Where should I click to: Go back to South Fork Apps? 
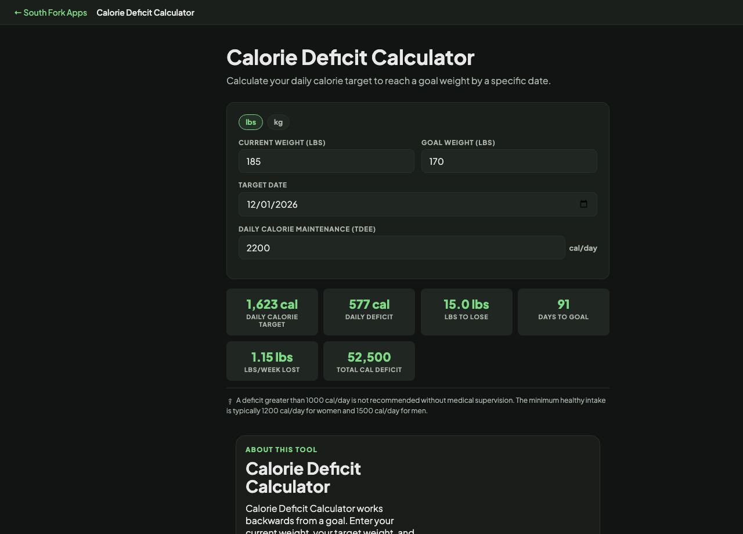pyautogui.click(x=51, y=12)
